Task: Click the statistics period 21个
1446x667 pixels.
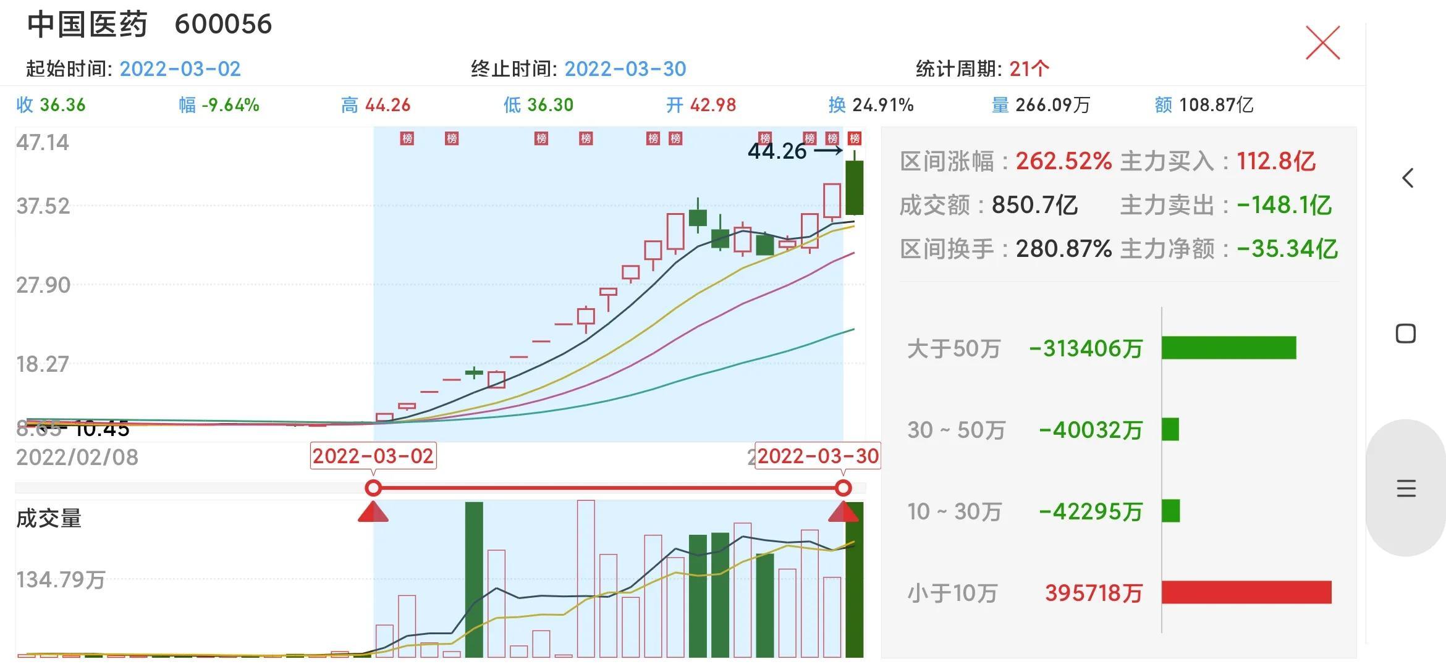Action: 1029,69
